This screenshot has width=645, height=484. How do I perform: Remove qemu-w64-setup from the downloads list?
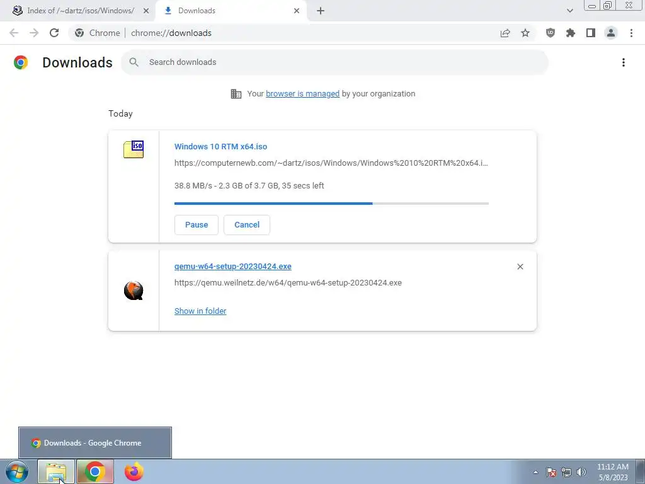coord(520,267)
